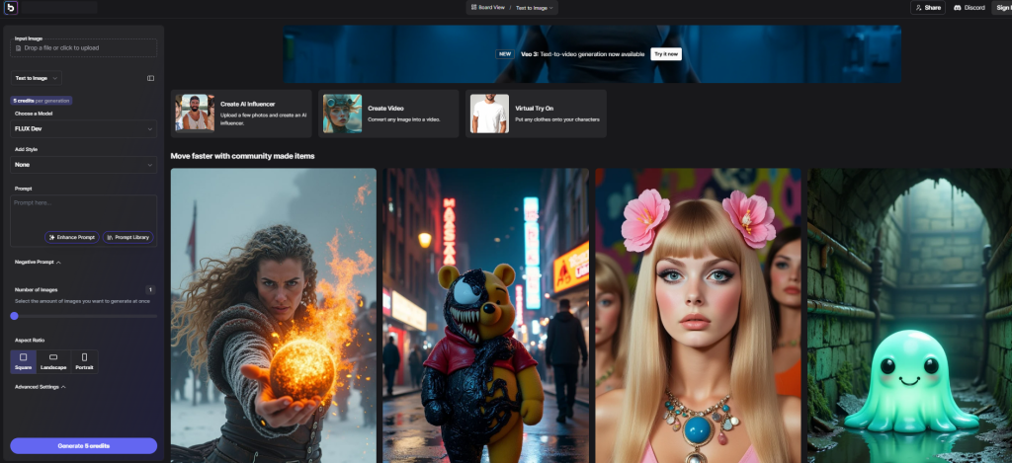Open the Text to Image breadcrumb dropdown
Screen dimensions: 1012x463
coord(535,8)
